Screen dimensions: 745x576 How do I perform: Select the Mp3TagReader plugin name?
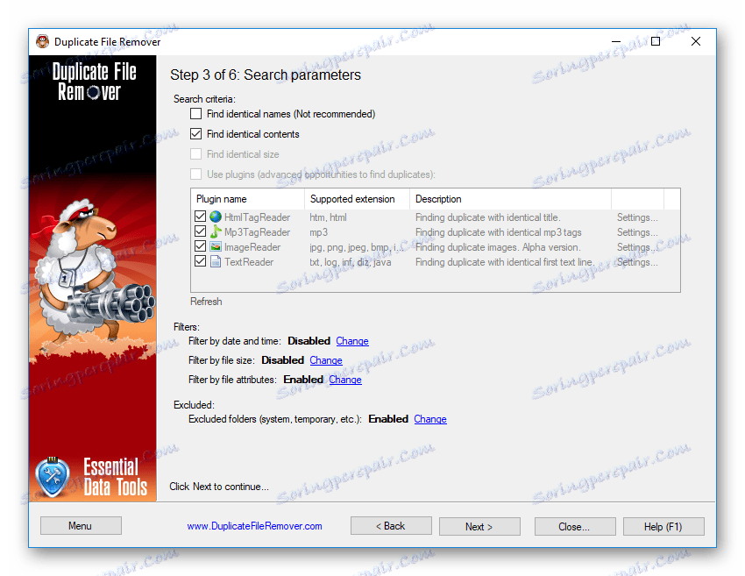pyautogui.click(x=257, y=232)
